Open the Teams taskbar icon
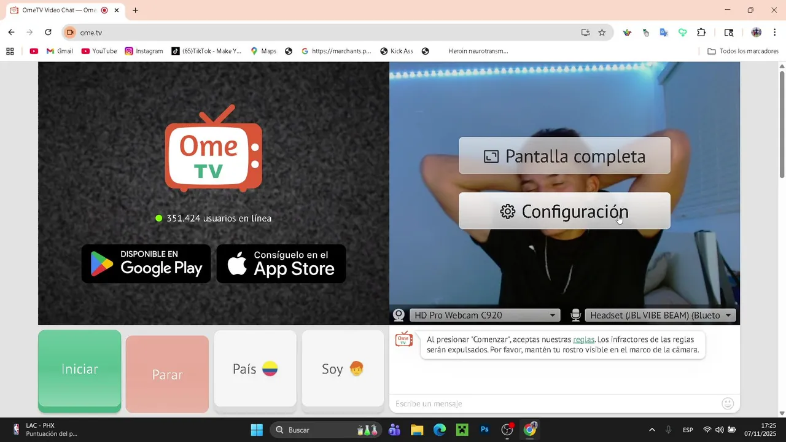This screenshot has height=442, width=786. click(394, 430)
